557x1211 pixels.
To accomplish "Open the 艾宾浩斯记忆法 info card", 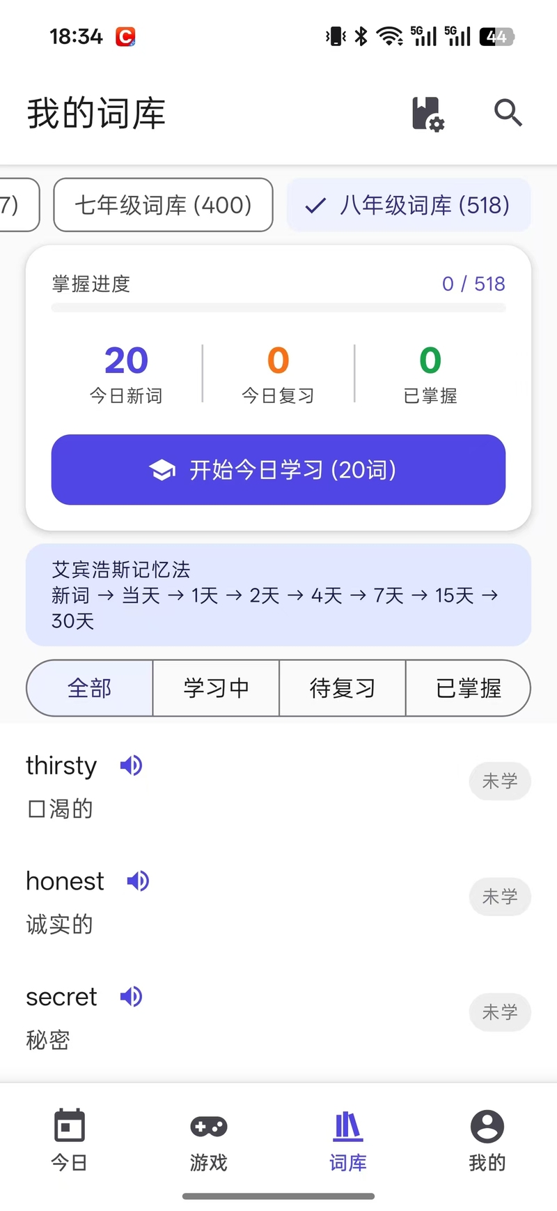I will pos(278,595).
